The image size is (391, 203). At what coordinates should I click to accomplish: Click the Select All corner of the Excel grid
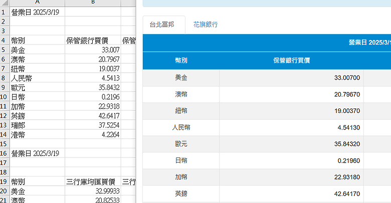pyautogui.click(x=5, y=2)
